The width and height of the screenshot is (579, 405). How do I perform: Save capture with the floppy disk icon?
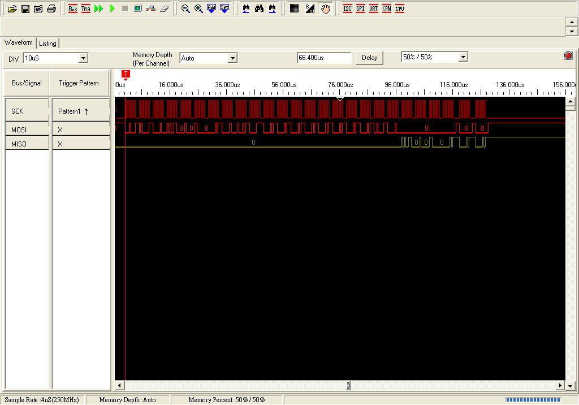coord(25,9)
